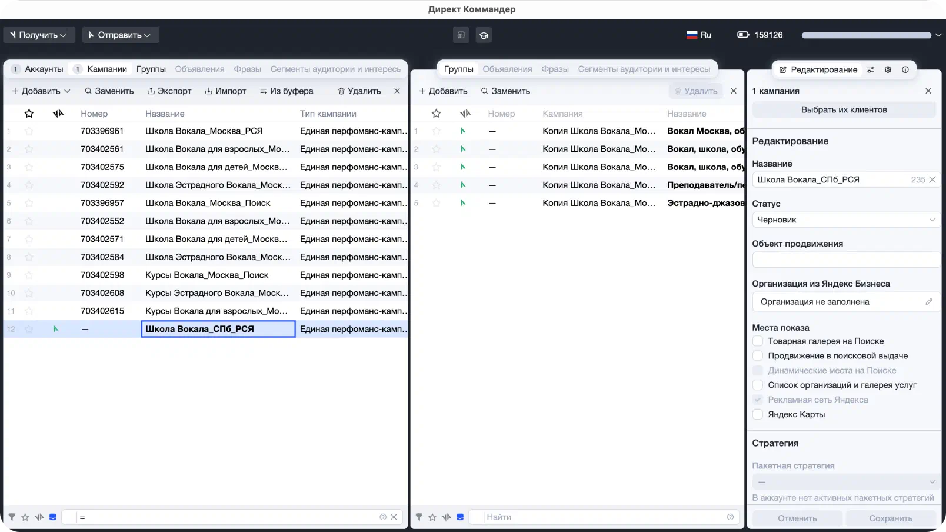Click the Динамические места на Поиске checkbox

(x=758, y=371)
